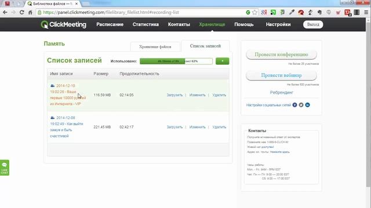The height and width of the screenshot is (208, 371).
Task: Open LinkedIn social settings icon
Action: [307, 105]
